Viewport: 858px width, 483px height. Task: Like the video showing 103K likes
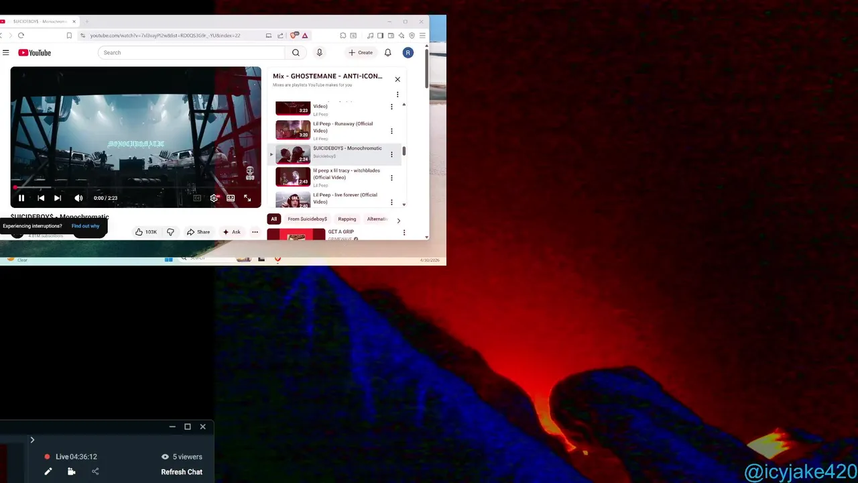pos(146,232)
